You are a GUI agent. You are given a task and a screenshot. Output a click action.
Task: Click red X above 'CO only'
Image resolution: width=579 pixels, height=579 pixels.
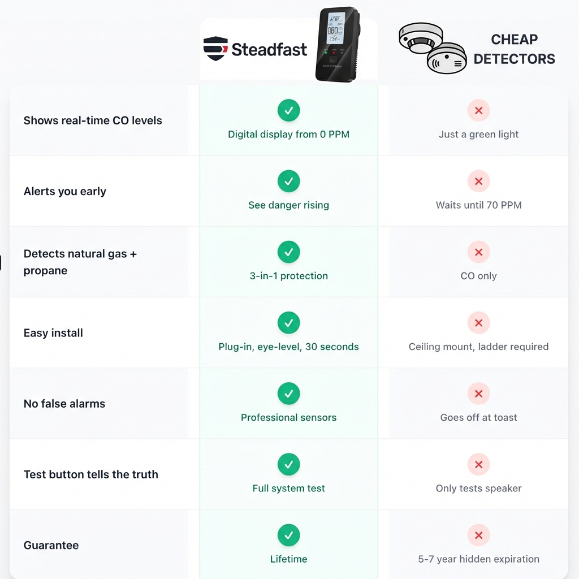coord(478,252)
